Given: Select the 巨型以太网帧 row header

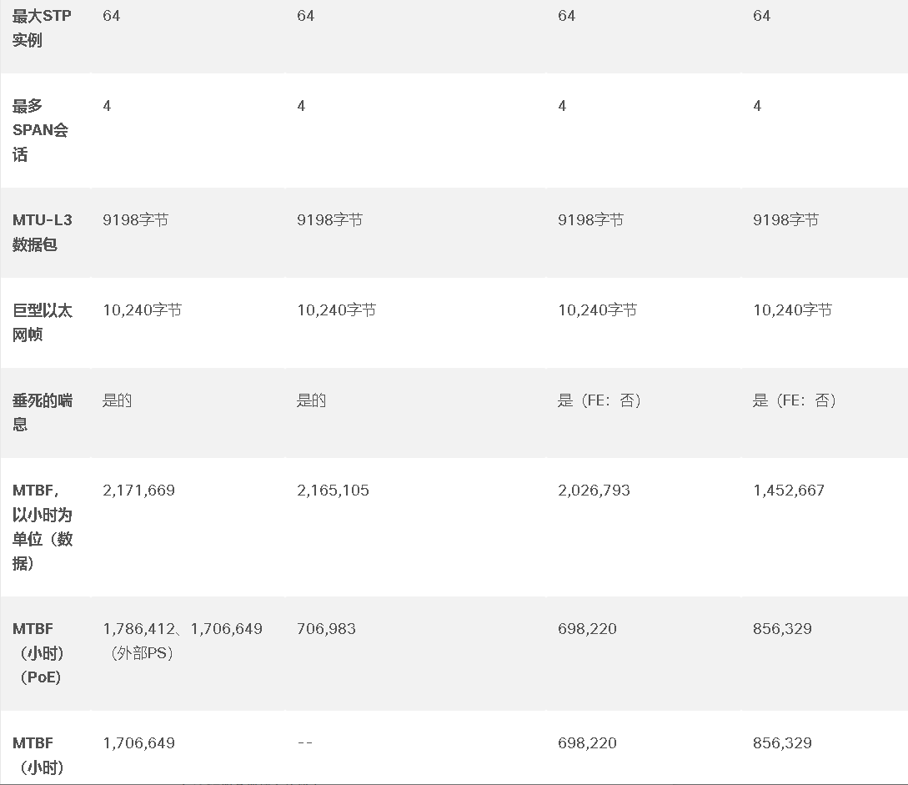Looking at the screenshot, I should pos(43,322).
